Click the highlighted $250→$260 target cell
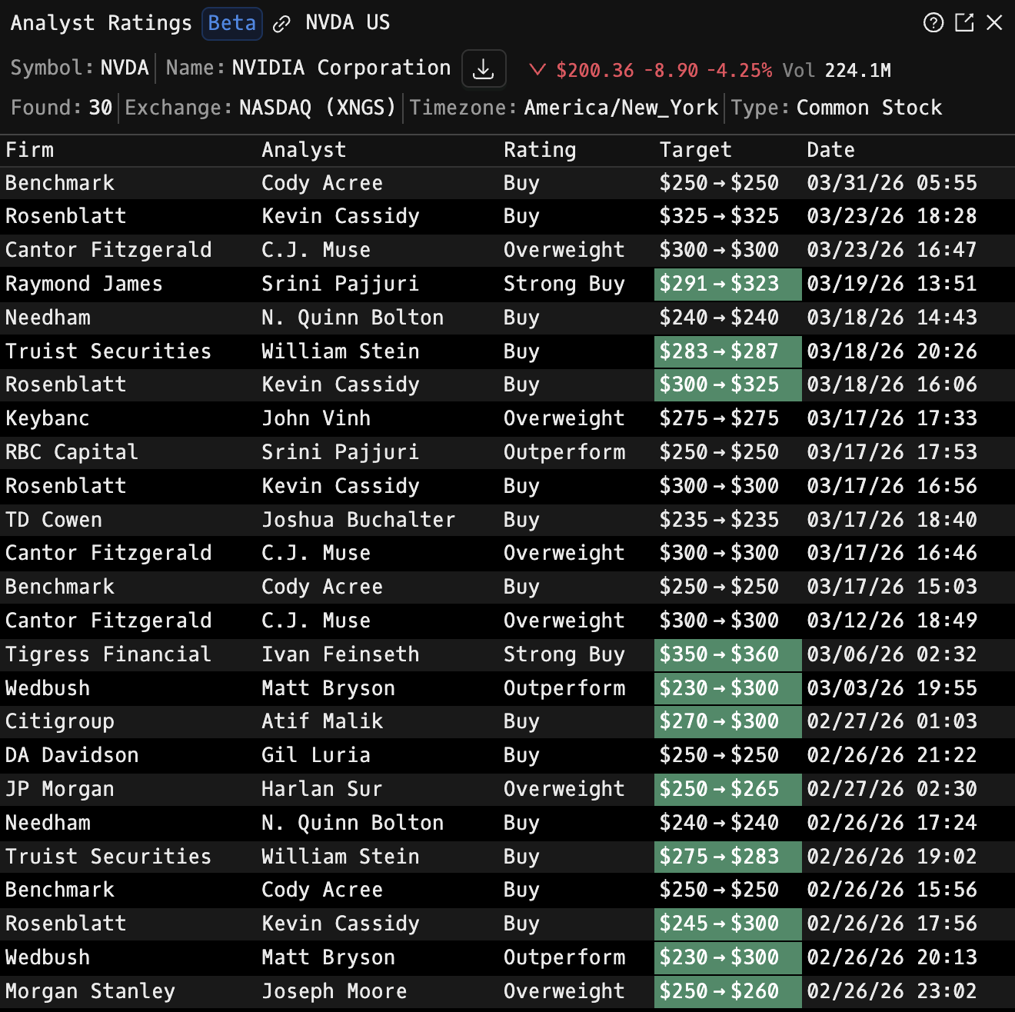Screen dimensions: 1015x1012 pos(727,991)
